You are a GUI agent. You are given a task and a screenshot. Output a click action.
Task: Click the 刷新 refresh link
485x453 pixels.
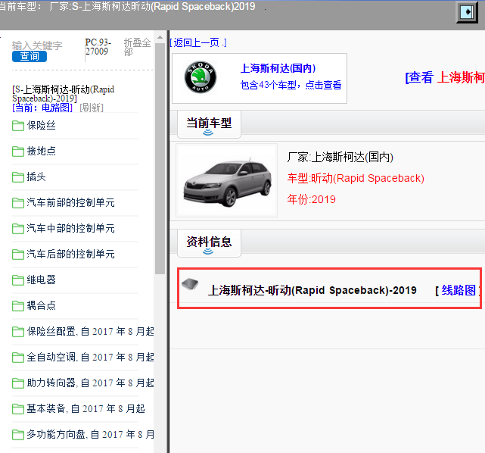92,108
